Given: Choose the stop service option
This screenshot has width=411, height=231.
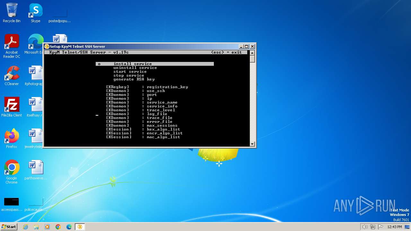Looking at the screenshot, I should coord(129,75).
